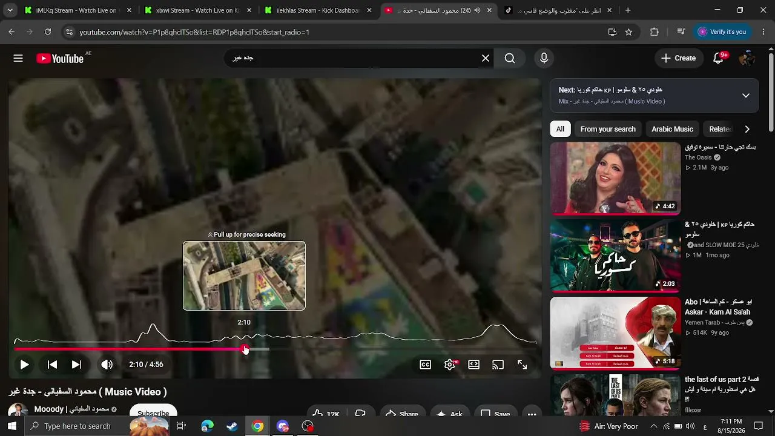Select the Arabic Music chip
This screenshot has width=775, height=436.
[x=672, y=129]
